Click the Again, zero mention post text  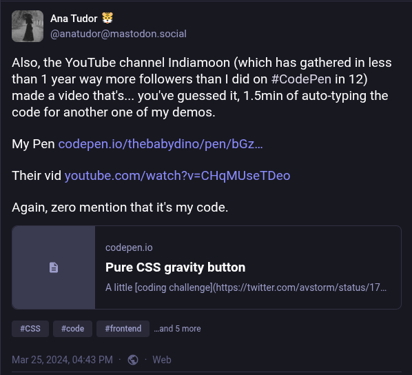pos(120,207)
